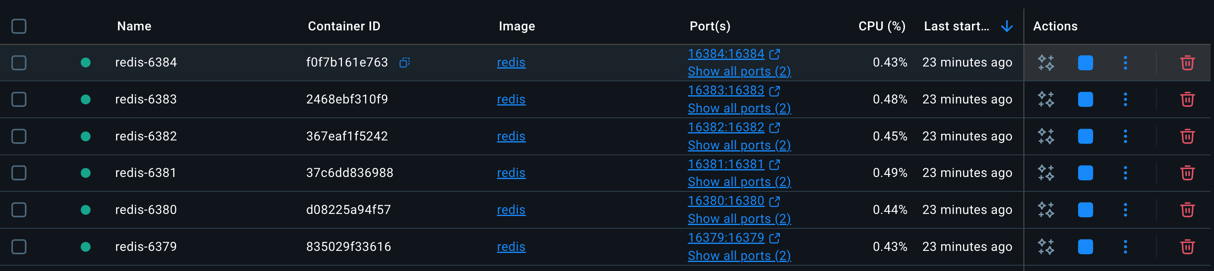
Task: Open AI sparkle icon for redis-6381
Action: tap(1046, 173)
